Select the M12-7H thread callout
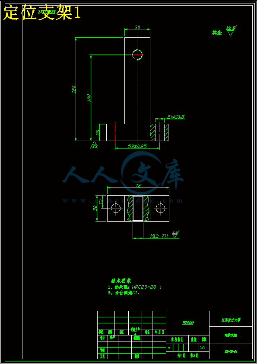Viewport: 257px width, 364px height. coord(159,236)
